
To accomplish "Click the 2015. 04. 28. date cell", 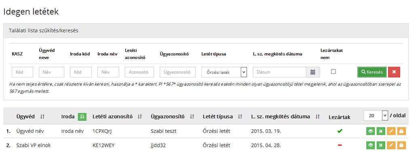I will pyautogui.click(x=266, y=145).
